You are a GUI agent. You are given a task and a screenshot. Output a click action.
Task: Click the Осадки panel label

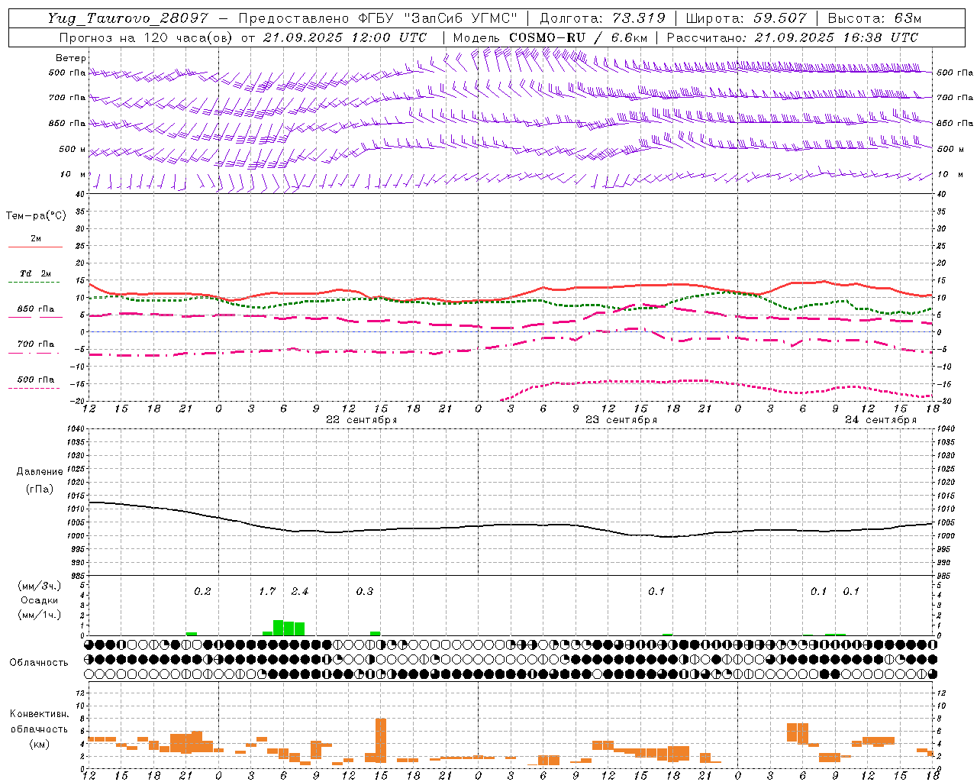[x=40, y=600]
